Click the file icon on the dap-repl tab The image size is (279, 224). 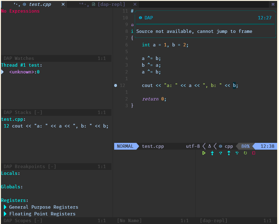click(93, 4)
